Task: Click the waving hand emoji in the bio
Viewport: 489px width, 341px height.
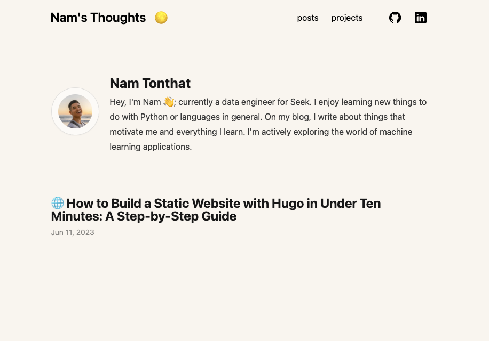Action: (169, 102)
